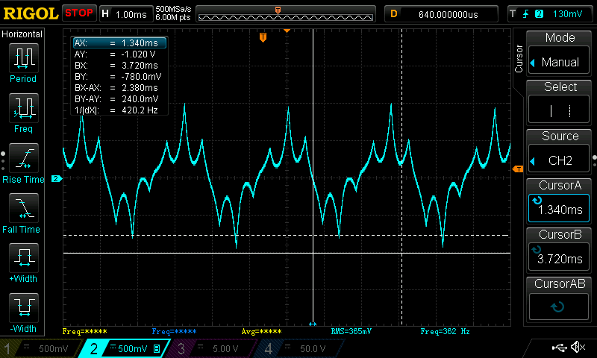This screenshot has width=597, height=358.
Task: Click the orange trigger position marker
Action: 263,37
